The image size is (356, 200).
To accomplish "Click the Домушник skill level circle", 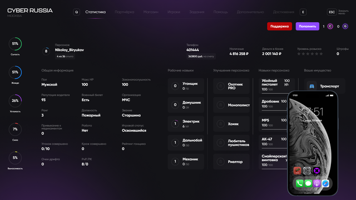I will coord(175,104).
